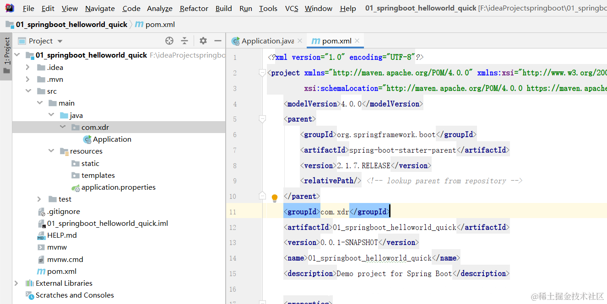Collapse the main folder

click(40, 103)
